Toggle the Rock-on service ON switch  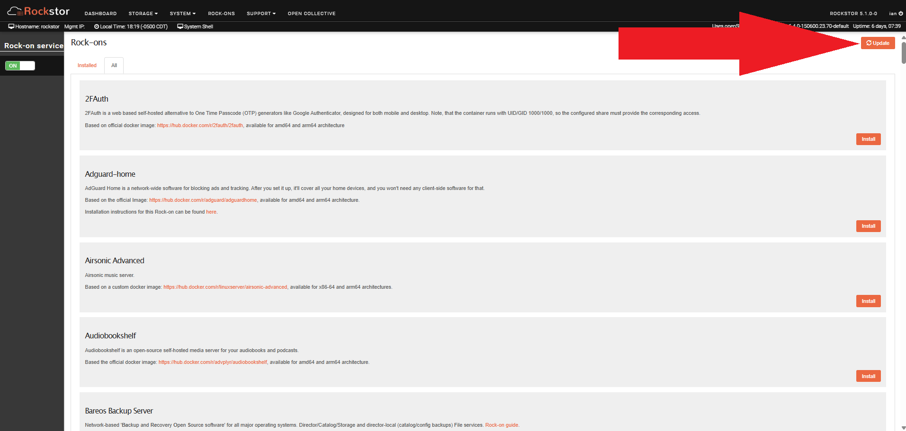(x=20, y=66)
